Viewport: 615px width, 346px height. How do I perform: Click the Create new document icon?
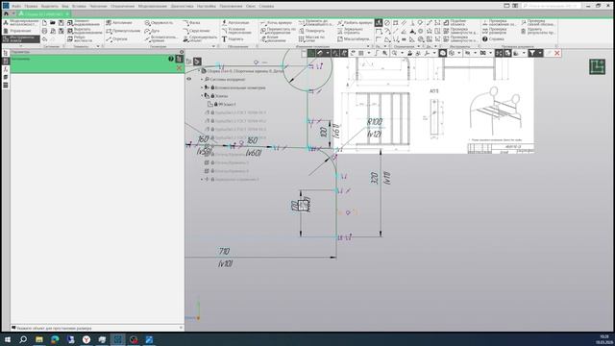[x=44, y=23]
